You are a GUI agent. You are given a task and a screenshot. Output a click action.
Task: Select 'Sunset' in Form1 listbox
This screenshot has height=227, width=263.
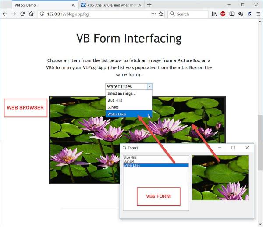tap(156, 161)
